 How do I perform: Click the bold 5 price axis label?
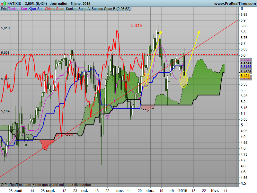pos(242,125)
